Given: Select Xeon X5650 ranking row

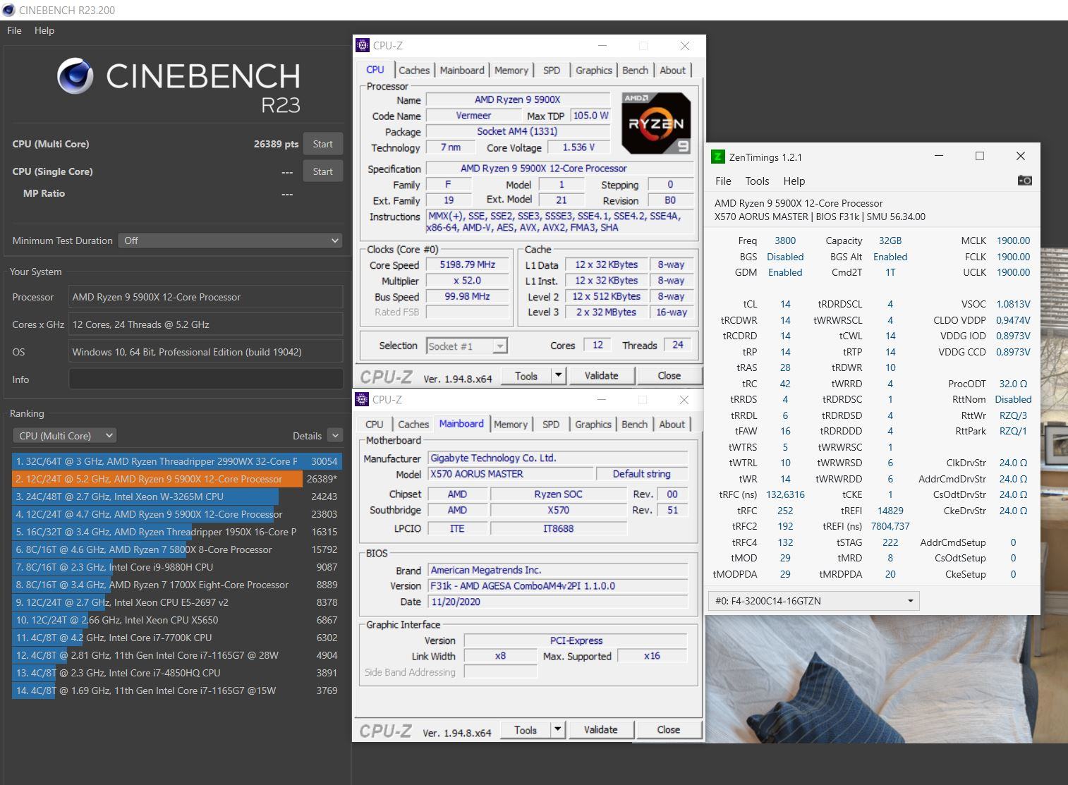Looking at the screenshot, I should [177, 620].
